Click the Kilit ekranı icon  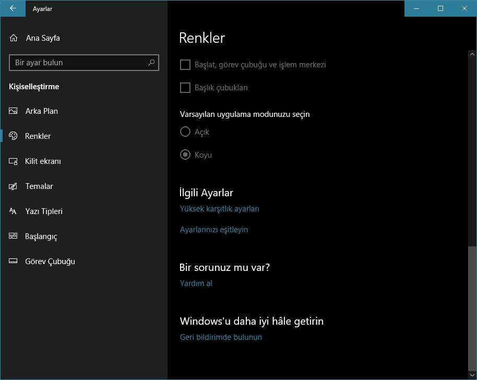coord(14,161)
